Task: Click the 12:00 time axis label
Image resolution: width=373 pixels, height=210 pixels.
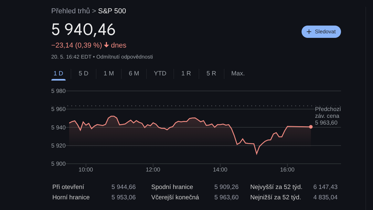Action: [153, 170]
